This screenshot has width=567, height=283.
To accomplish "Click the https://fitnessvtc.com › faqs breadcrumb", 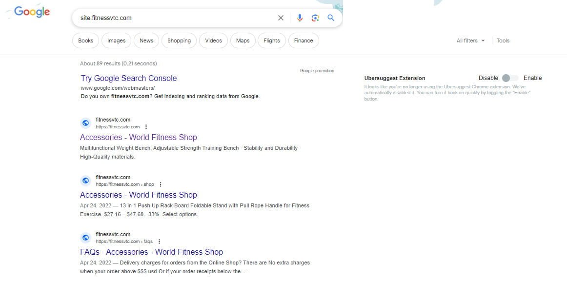I will 124,242.
